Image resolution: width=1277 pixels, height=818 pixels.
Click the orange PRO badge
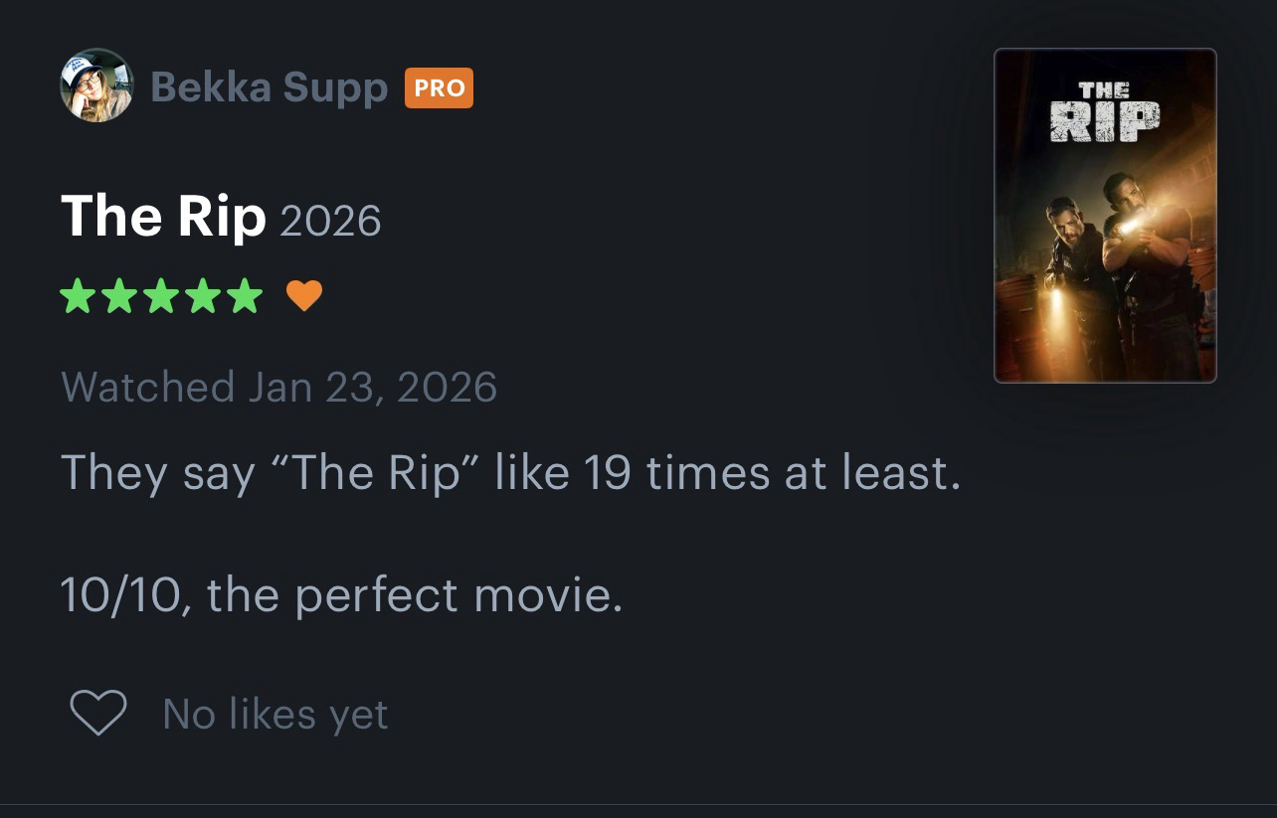(439, 87)
